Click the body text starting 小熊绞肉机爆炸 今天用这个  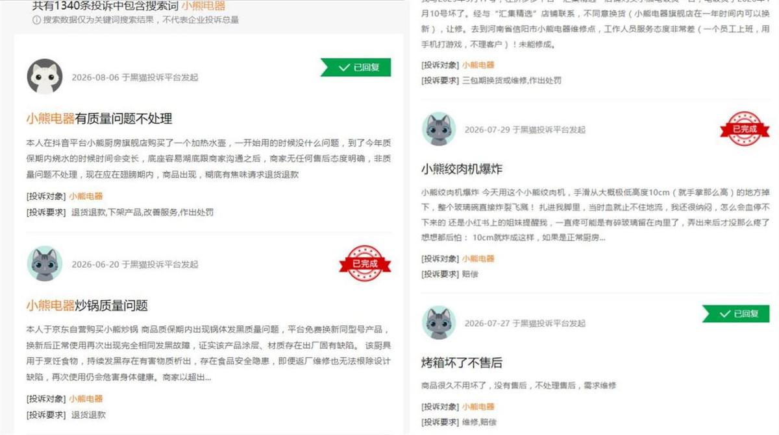click(x=595, y=215)
